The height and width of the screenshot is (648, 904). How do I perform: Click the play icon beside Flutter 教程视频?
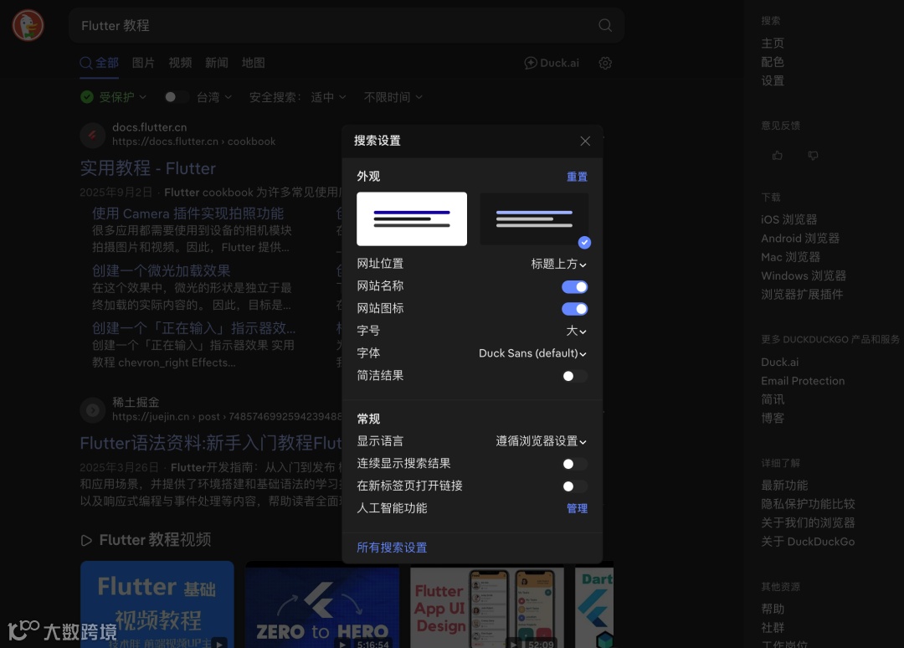[86, 540]
